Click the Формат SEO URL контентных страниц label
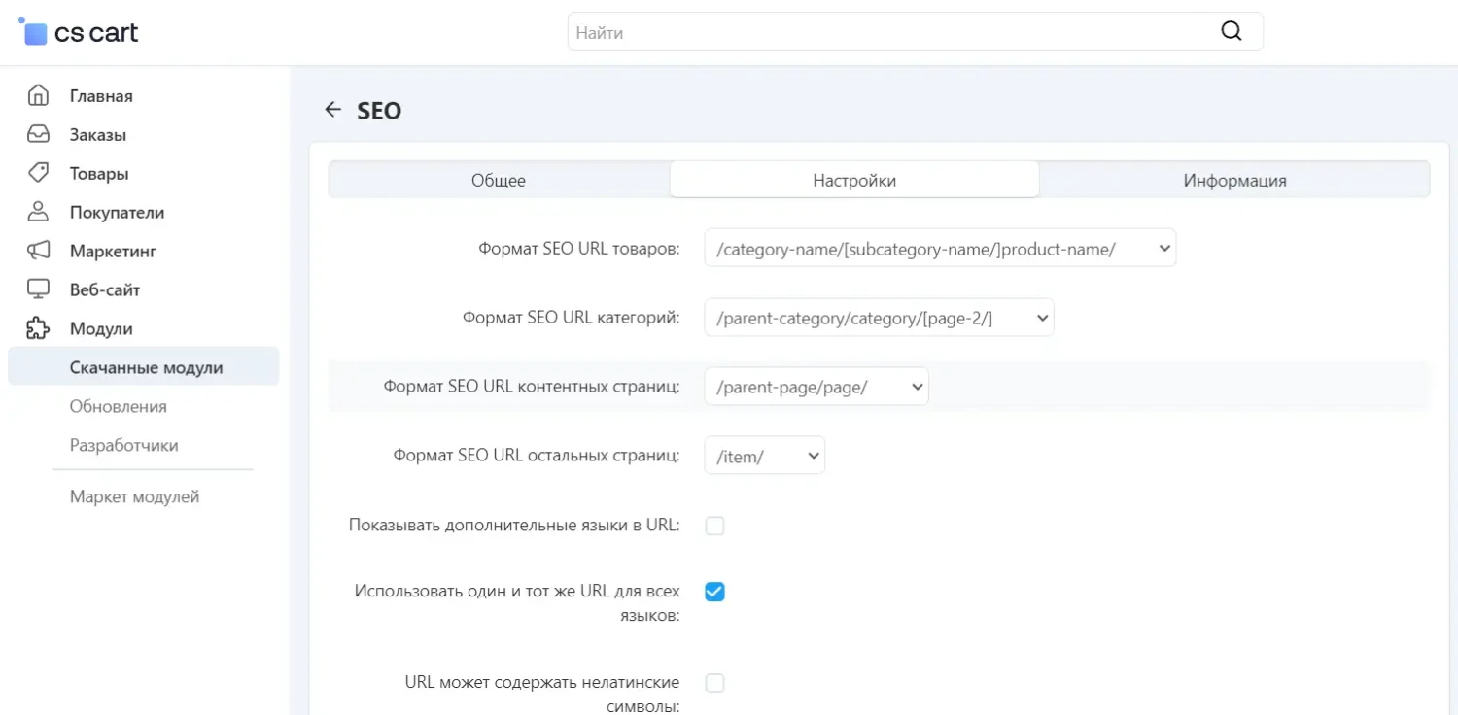Image resolution: width=1458 pixels, height=715 pixels. (x=532, y=387)
